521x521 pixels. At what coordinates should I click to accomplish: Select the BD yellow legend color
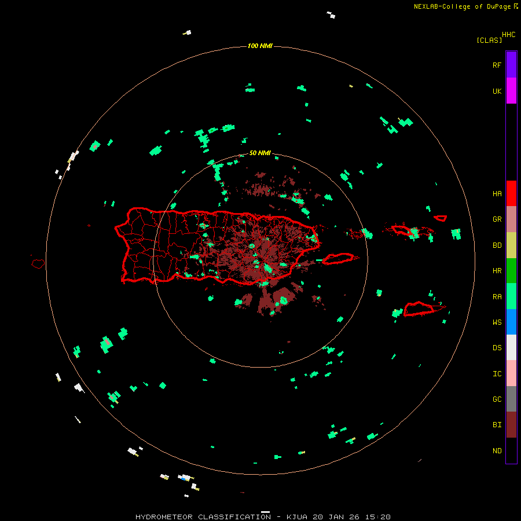[511, 245]
